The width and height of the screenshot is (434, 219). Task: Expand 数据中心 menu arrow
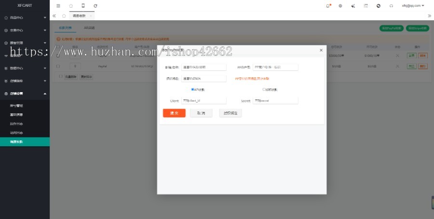45,68
